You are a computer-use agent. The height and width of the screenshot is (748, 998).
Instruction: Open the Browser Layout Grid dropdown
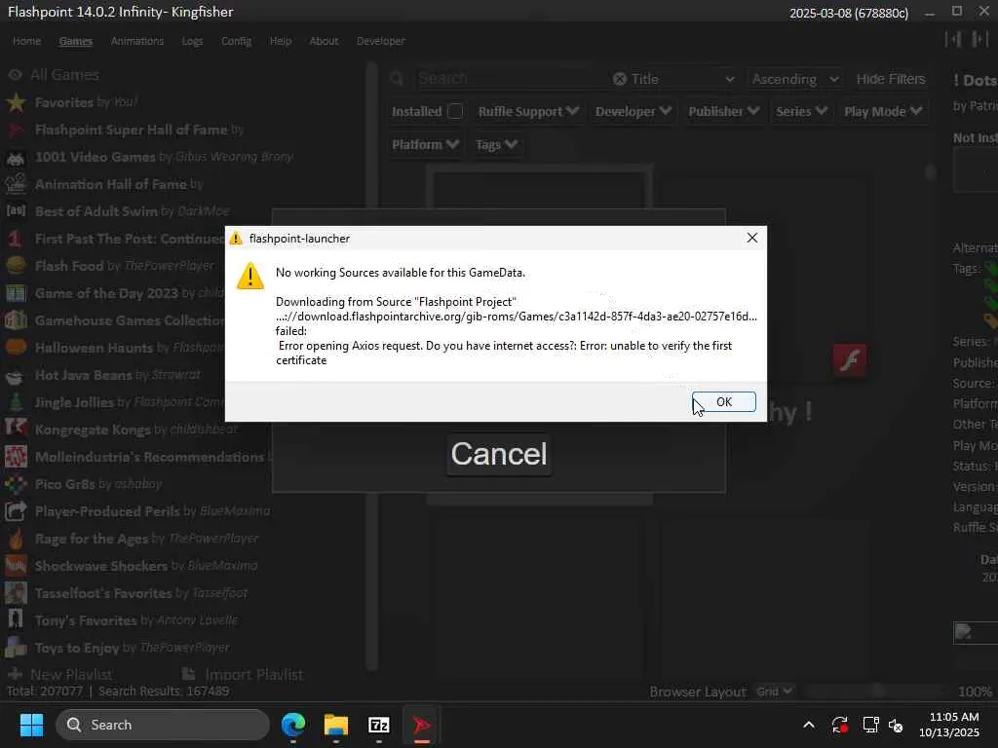tap(774, 692)
